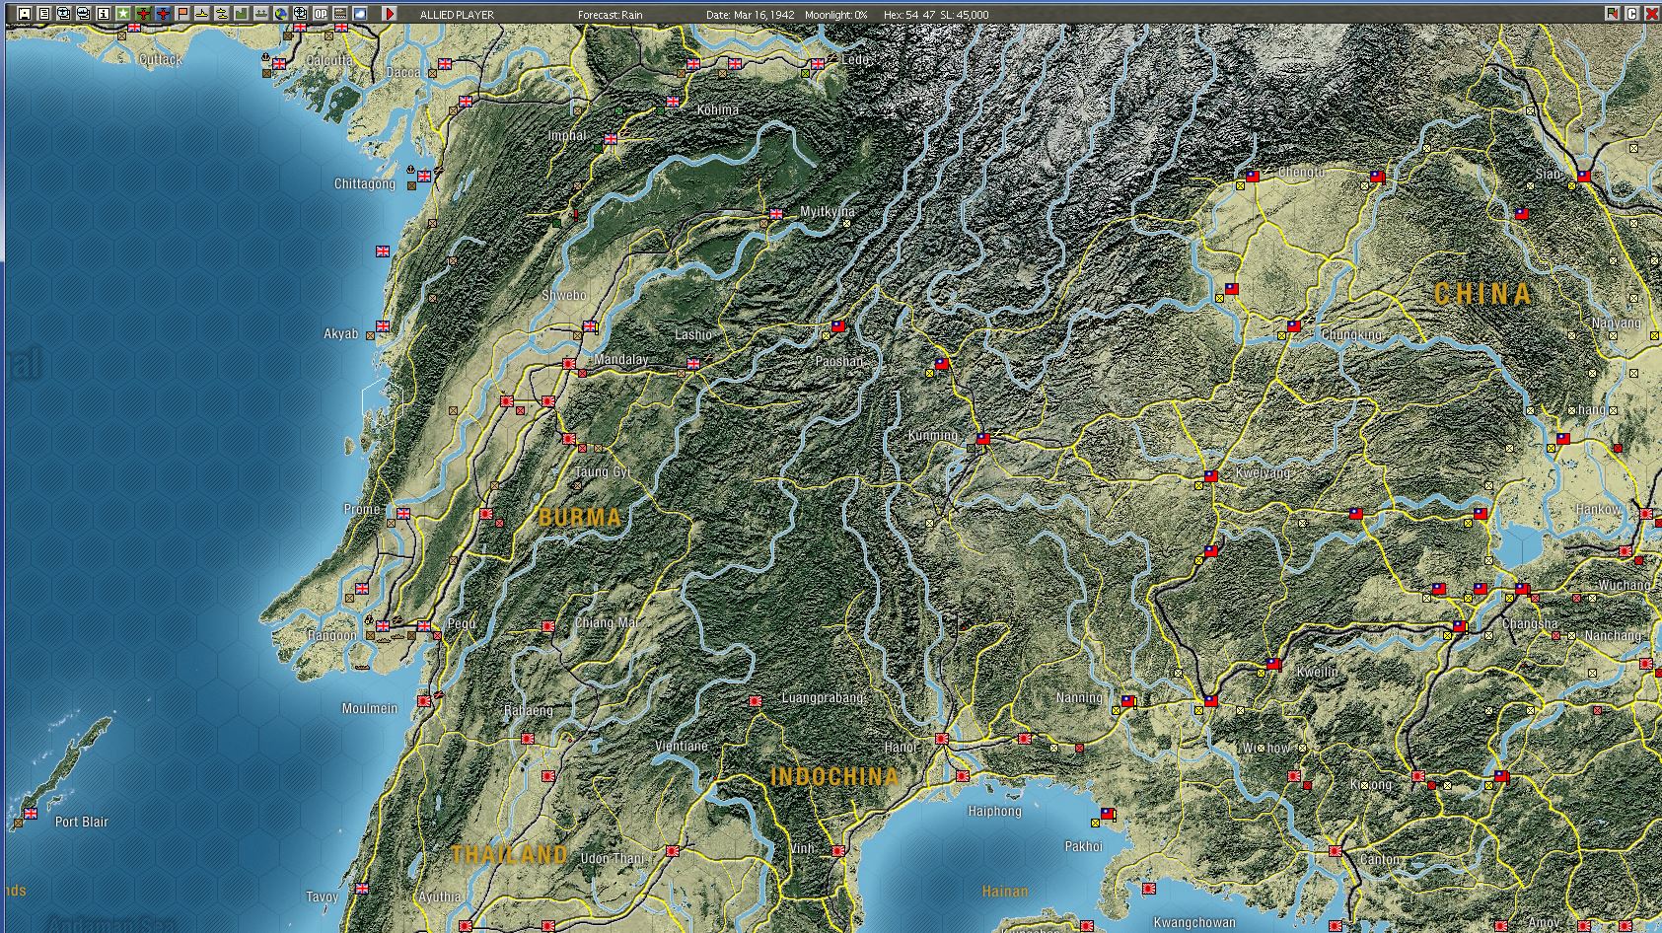Open the green factory industry icon
Screen dimensions: 1662x933
pos(242,14)
